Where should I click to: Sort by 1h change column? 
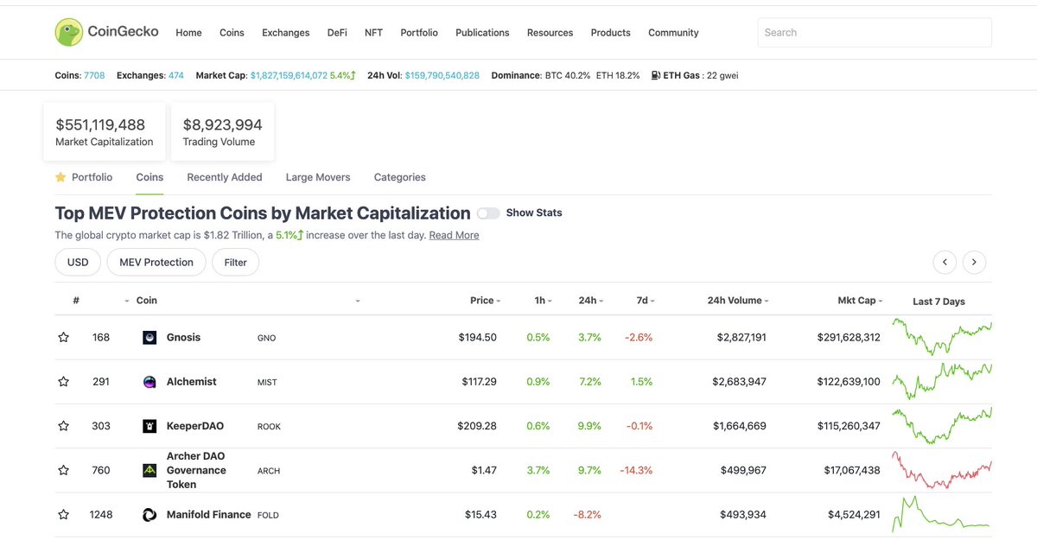[543, 301]
